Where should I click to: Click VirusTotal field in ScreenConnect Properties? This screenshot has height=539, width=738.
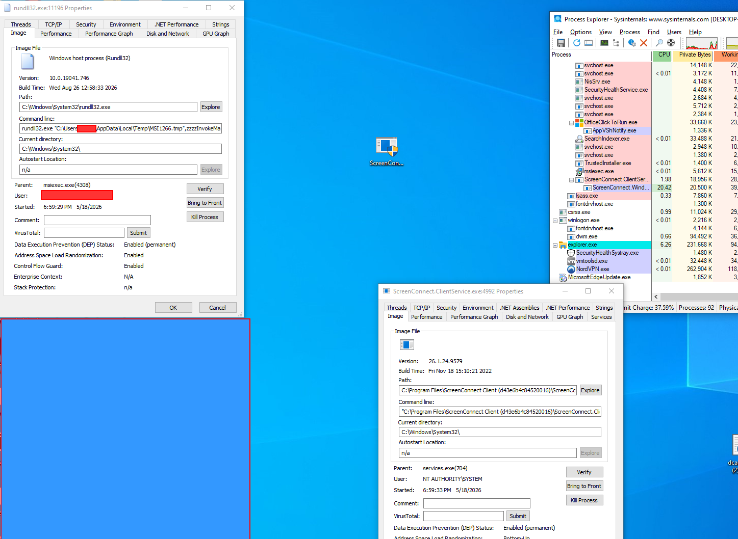tap(464, 516)
